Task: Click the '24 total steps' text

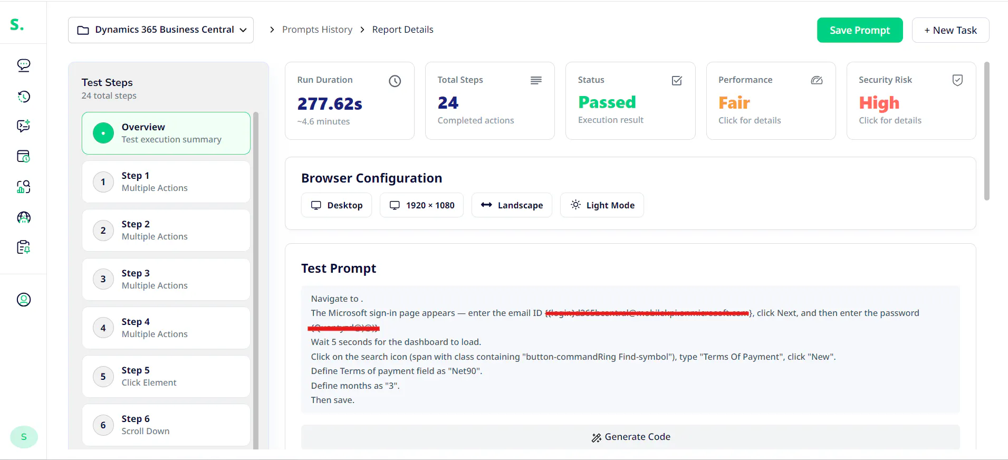Action: point(109,95)
